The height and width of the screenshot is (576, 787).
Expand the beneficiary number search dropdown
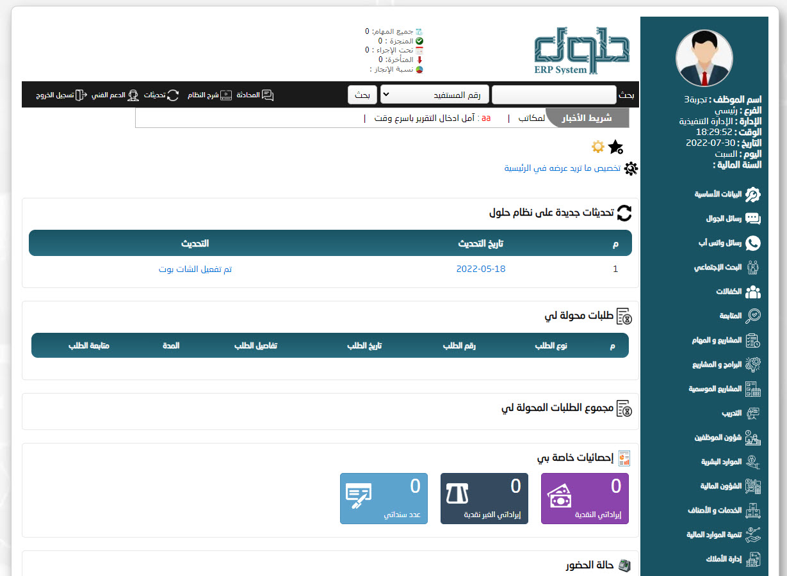435,95
